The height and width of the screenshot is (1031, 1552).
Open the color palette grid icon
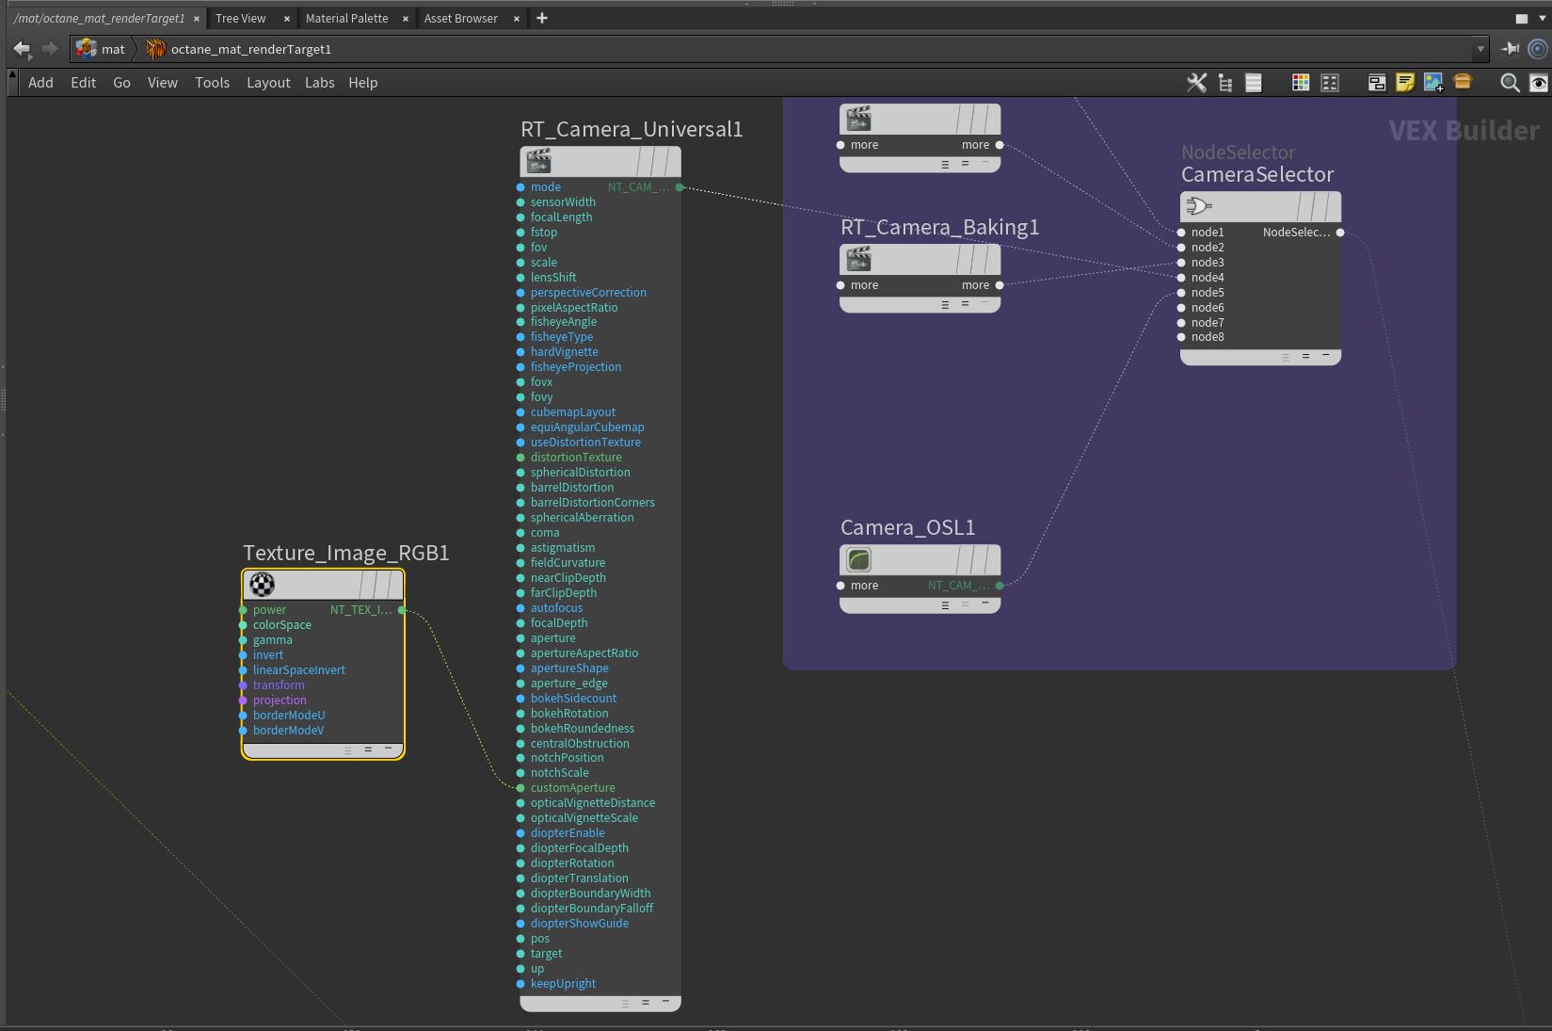1301,83
